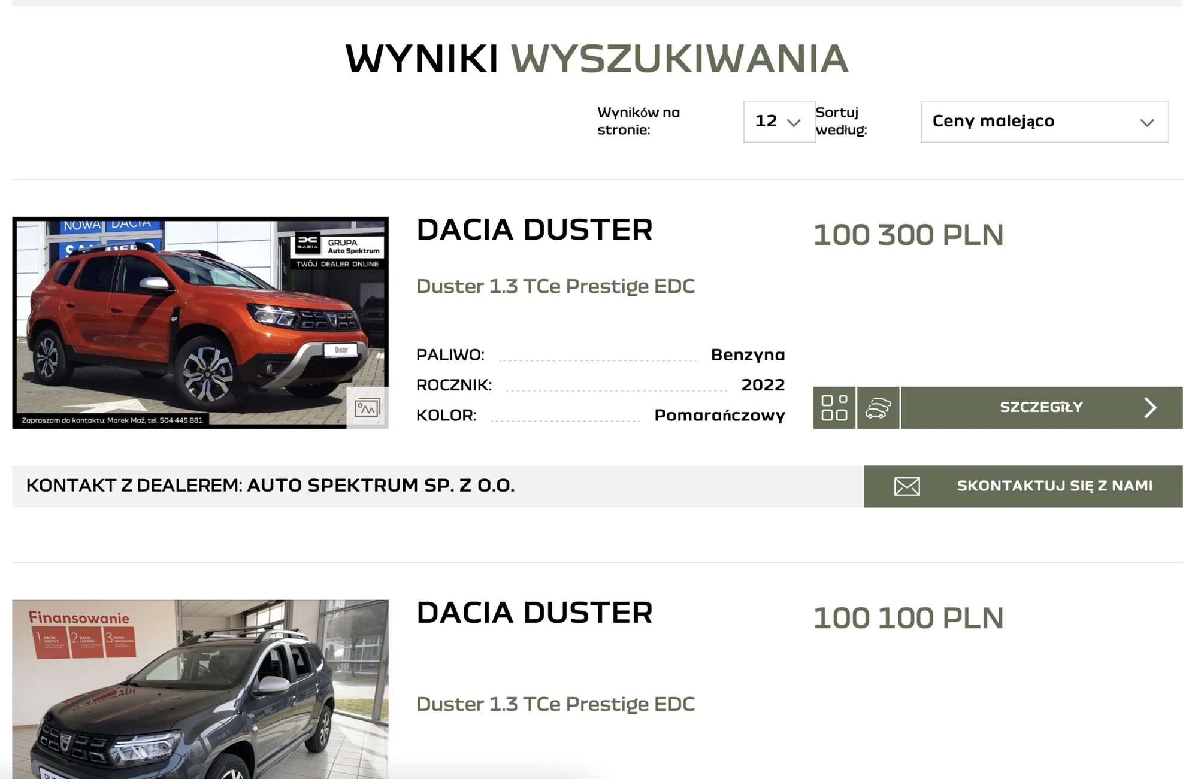Click the car configuration icon beside SZCZEGÓŁY
Screen dimensions: 1198x779
[878, 408]
